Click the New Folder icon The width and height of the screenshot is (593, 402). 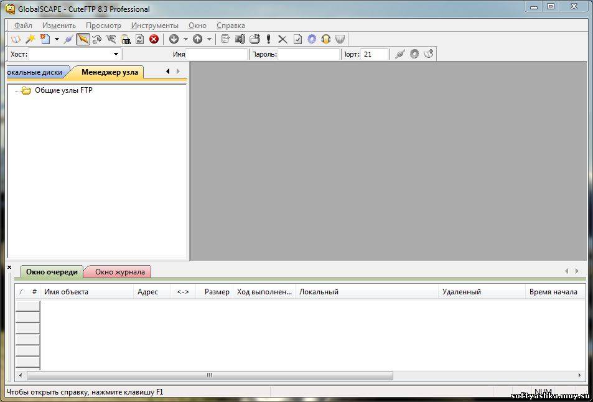click(x=254, y=39)
